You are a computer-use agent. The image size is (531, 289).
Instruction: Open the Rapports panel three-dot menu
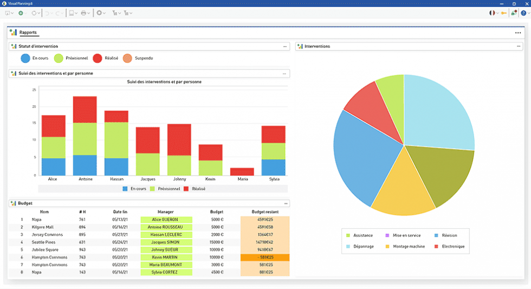pos(518,33)
